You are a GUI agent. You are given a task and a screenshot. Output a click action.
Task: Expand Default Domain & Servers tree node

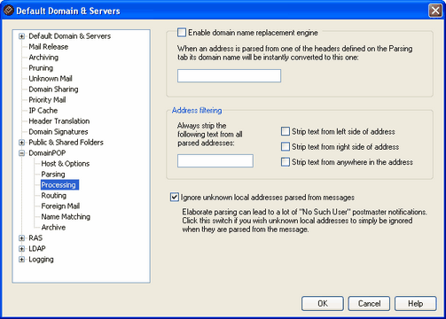21,36
